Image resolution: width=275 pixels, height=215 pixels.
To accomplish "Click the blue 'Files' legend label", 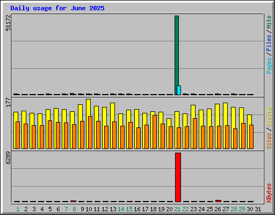I will (x=269, y=43).
